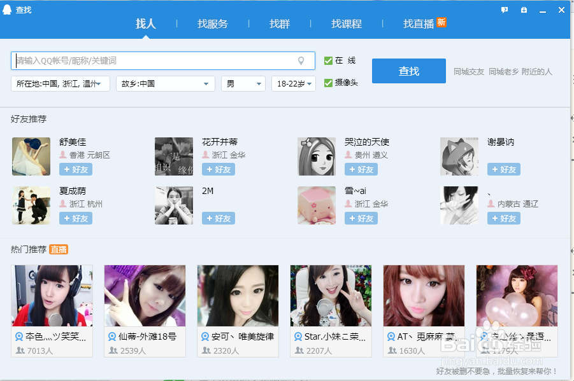Viewport: 574px width, 381px height.
Task: Open the 故乡:中国 hometown dropdown
Action: [165, 84]
